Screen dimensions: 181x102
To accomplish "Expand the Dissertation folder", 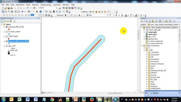I will 147,59.
